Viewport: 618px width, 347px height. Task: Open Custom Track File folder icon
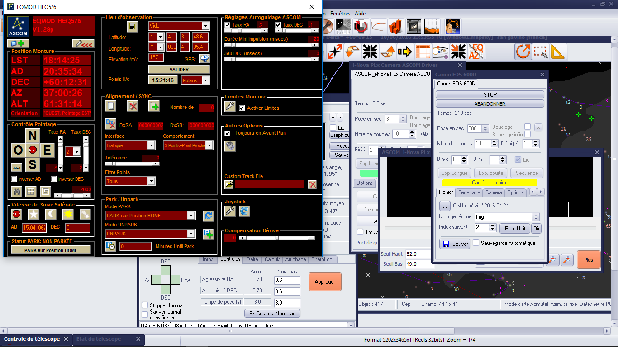coord(229,184)
